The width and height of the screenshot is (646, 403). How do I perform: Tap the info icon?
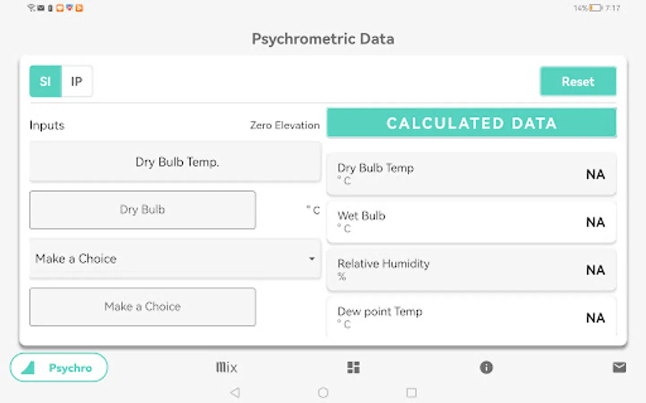tap(486, 368)
